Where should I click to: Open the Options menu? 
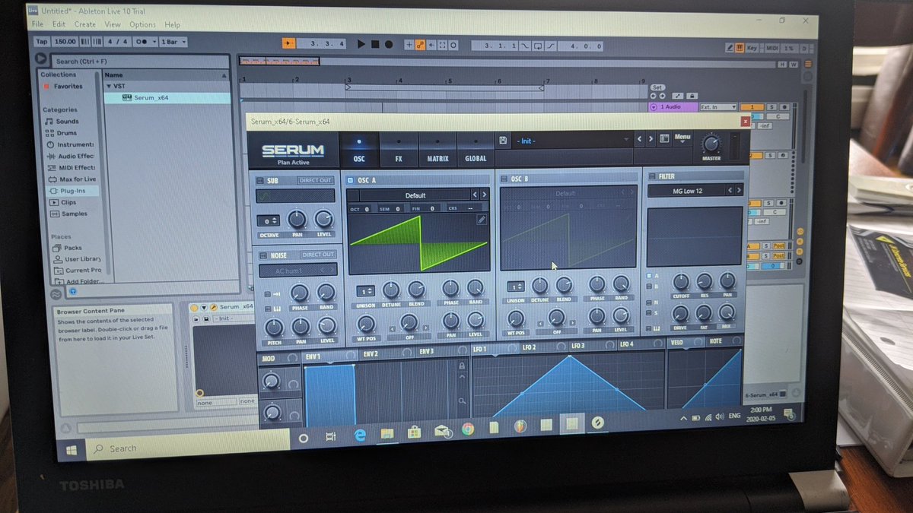click(142, 24)
